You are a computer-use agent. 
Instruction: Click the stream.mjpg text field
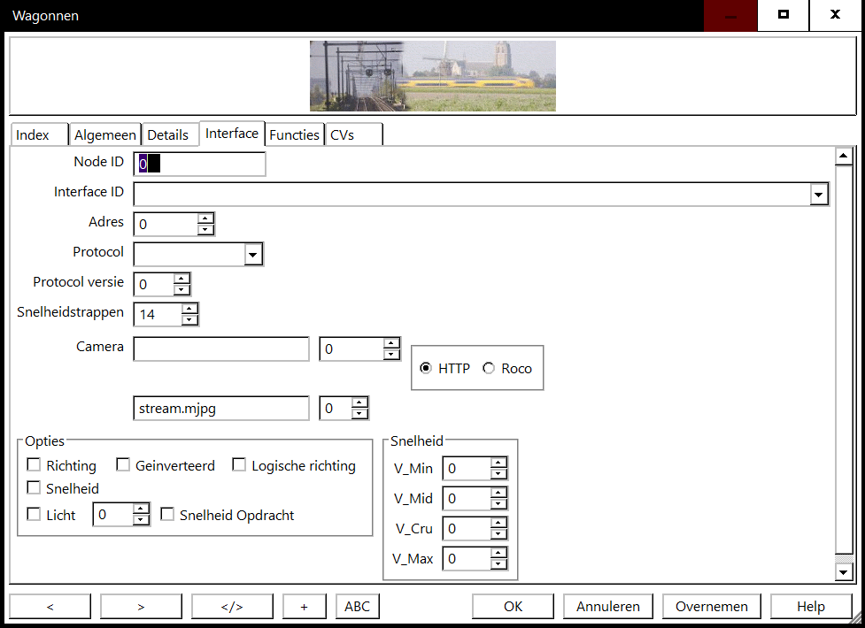(x=220, y=409)
